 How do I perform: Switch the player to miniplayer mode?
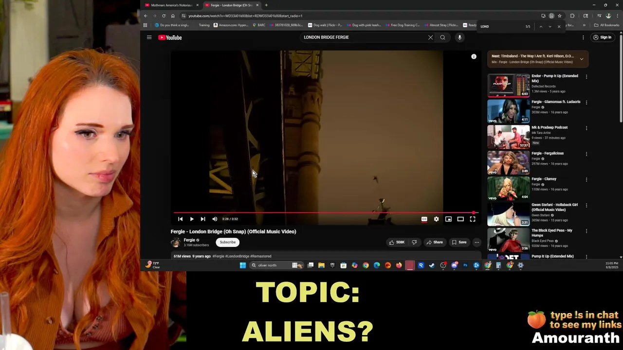point(448,219)
